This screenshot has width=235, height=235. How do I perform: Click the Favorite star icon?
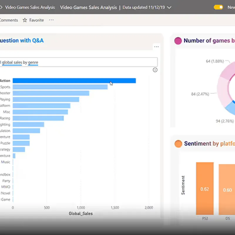[25, 20]
